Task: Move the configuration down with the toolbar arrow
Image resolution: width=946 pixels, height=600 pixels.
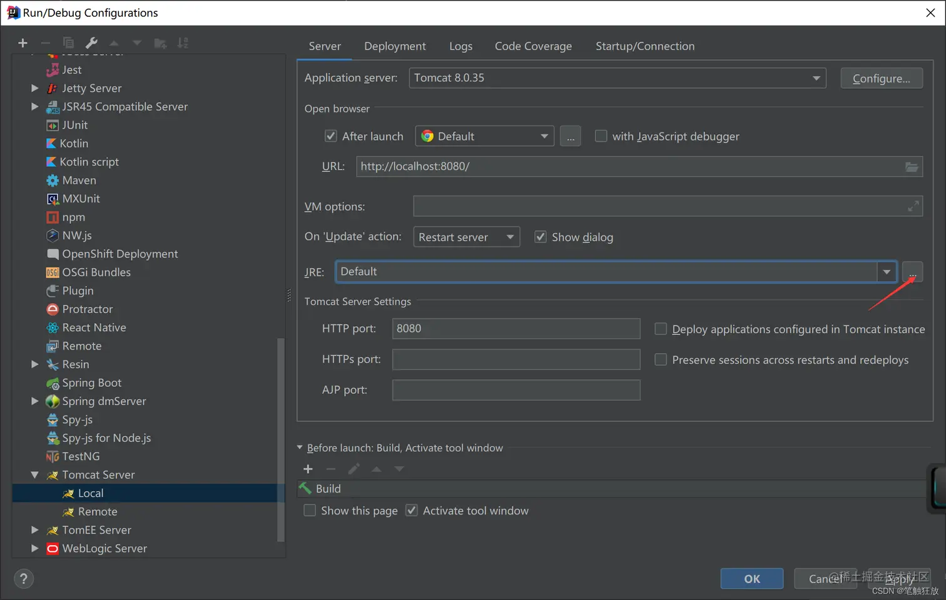Action: pyautogui.click(x=136, y=43)
